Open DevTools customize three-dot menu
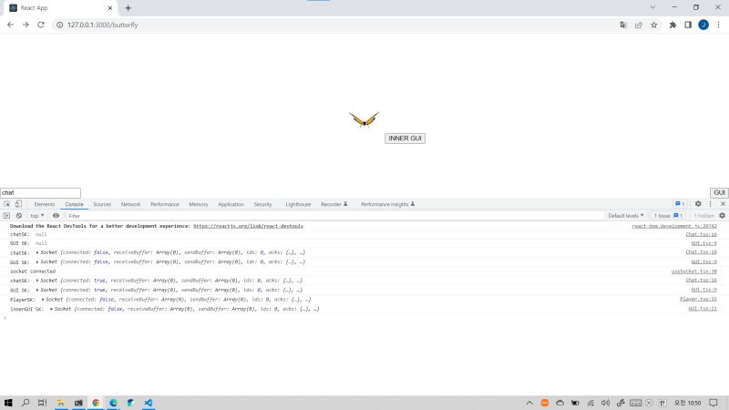The height and width of the screenshot is (410, 729). click(x=711, y=204)
